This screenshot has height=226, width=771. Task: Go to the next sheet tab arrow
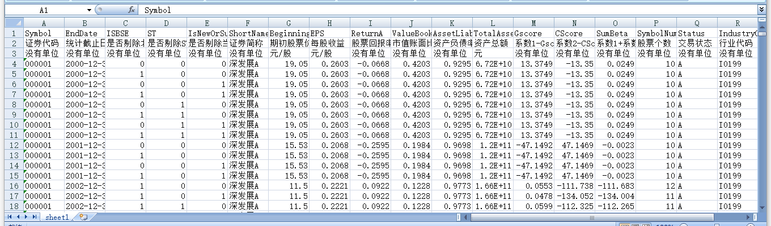point(26,217)
